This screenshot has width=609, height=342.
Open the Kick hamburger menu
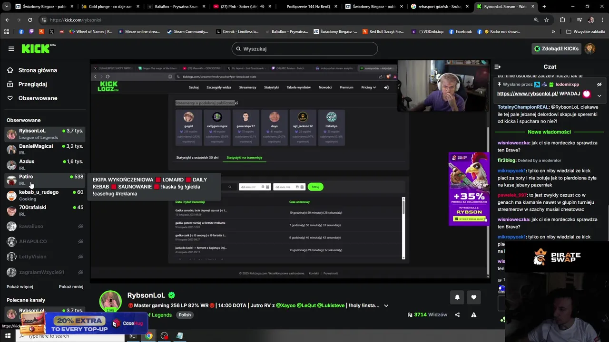(11, 49)
